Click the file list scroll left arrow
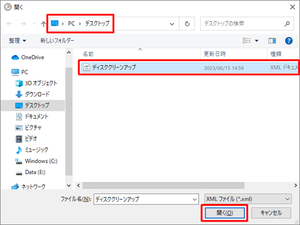Viewport: 300px width, 225px height. (x=79, y=186)
